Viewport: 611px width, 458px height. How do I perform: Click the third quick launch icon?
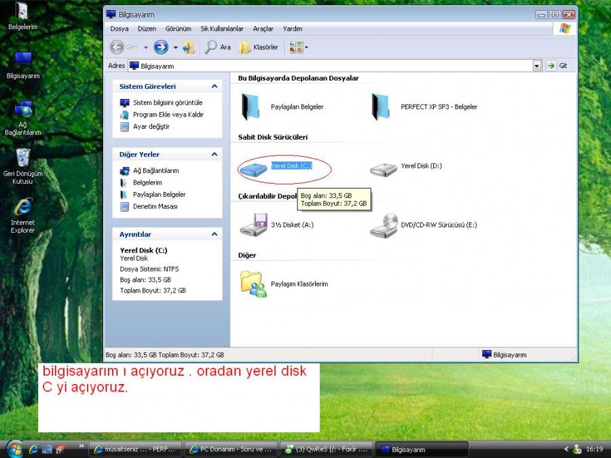[60, 449]
